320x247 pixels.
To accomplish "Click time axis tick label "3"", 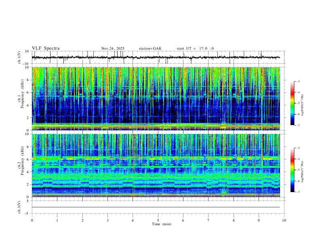I will pyautogui.click(x=107, y=220).
